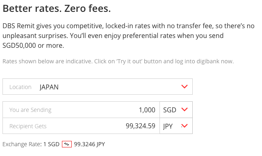
Task: Click the Better rates. Zero fees. heading
Action: pos(57,9)
